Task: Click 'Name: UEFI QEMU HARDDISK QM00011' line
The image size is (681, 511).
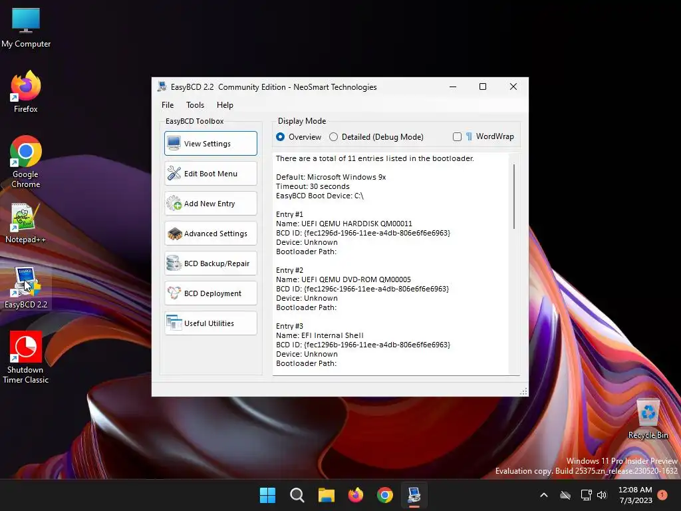Action: [344, 224]
